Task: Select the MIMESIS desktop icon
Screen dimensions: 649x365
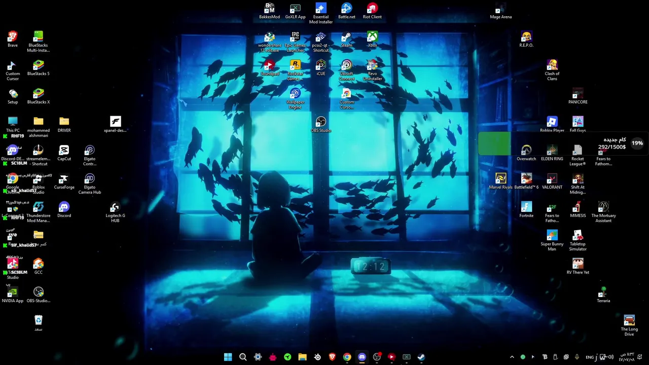Action: tap(578, 210)
